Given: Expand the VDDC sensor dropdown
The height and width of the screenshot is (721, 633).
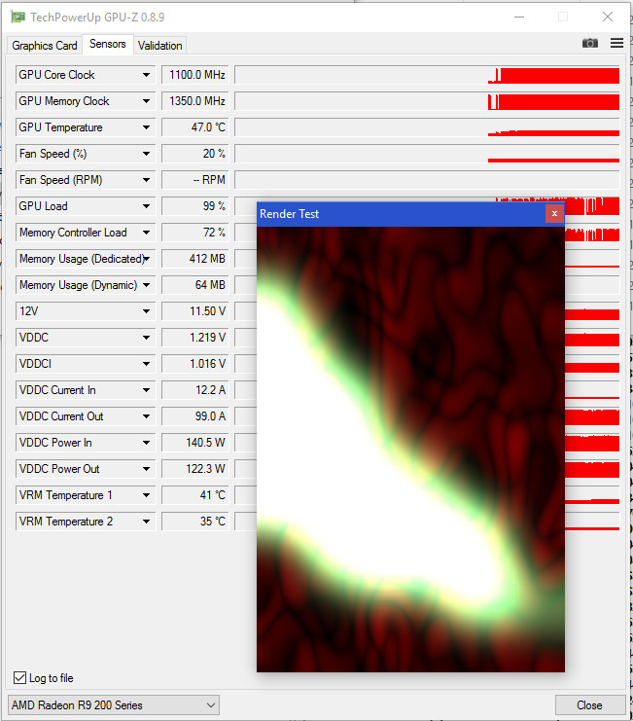Looking at the screenshot, I should 146,337.
